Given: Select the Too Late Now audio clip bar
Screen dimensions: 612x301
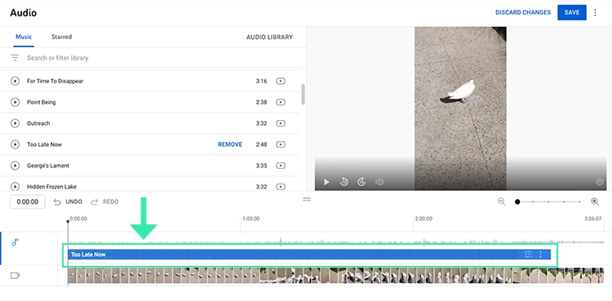Looking at the screenshot, I should coord(308,255).
